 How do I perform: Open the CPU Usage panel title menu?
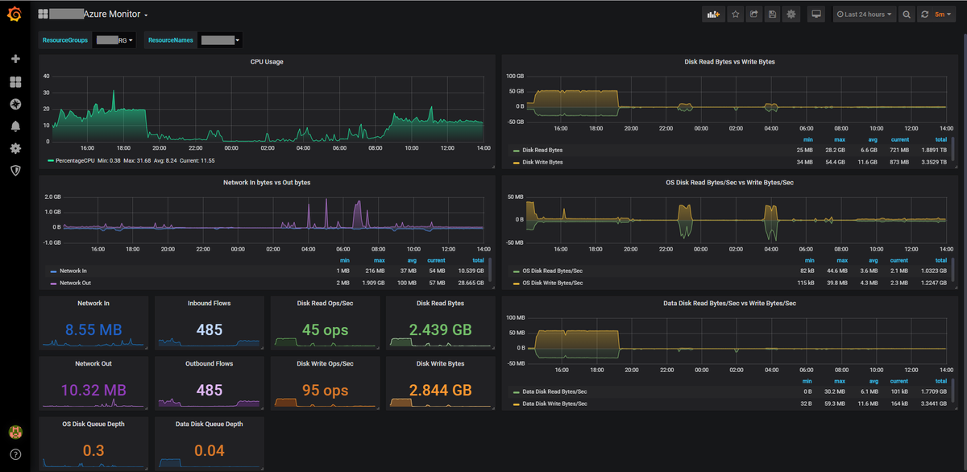pyautogui.click(x=267, y=61)
